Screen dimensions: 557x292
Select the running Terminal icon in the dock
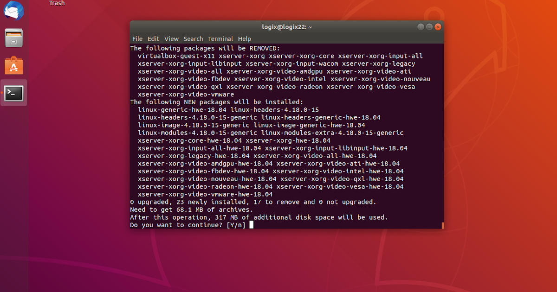(x=13, y=93)
